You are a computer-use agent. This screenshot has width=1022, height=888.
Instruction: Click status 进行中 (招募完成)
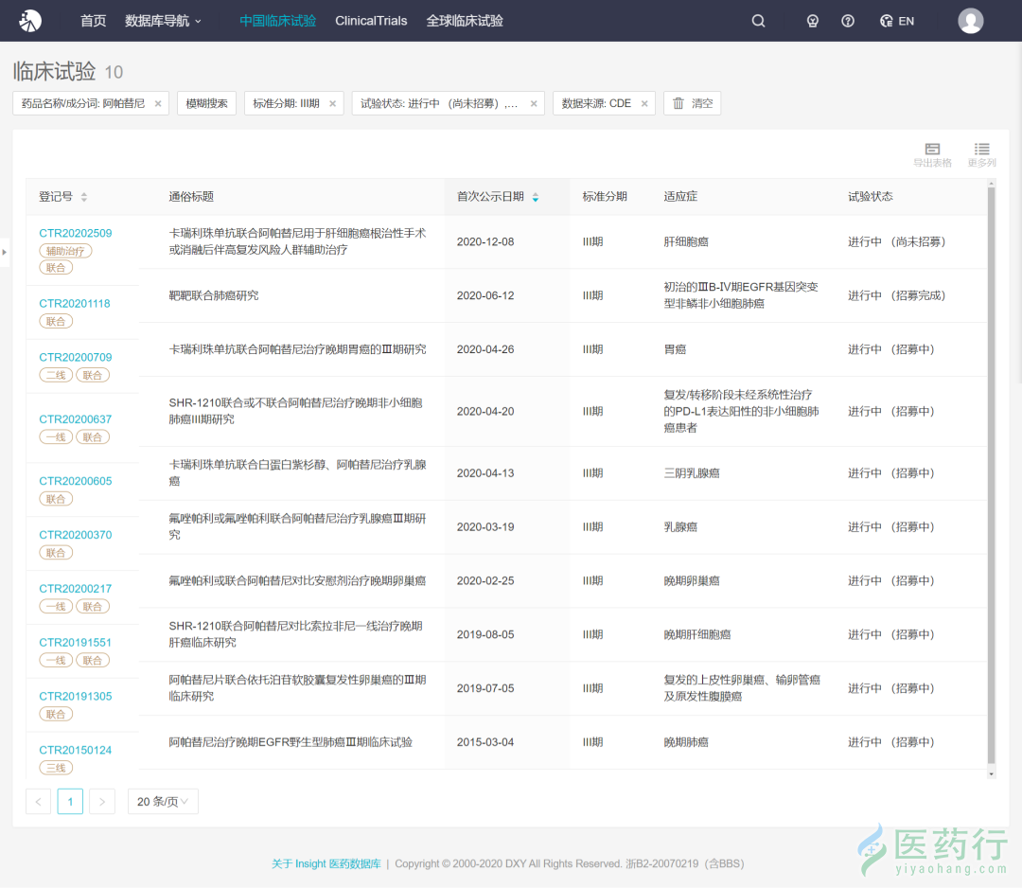(x=897, y=295)
